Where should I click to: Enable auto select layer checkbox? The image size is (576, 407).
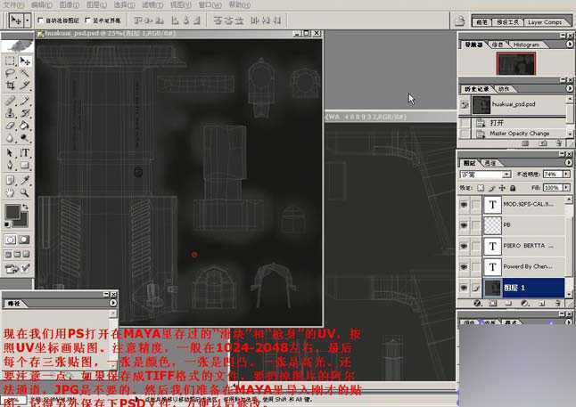[40, 20]
